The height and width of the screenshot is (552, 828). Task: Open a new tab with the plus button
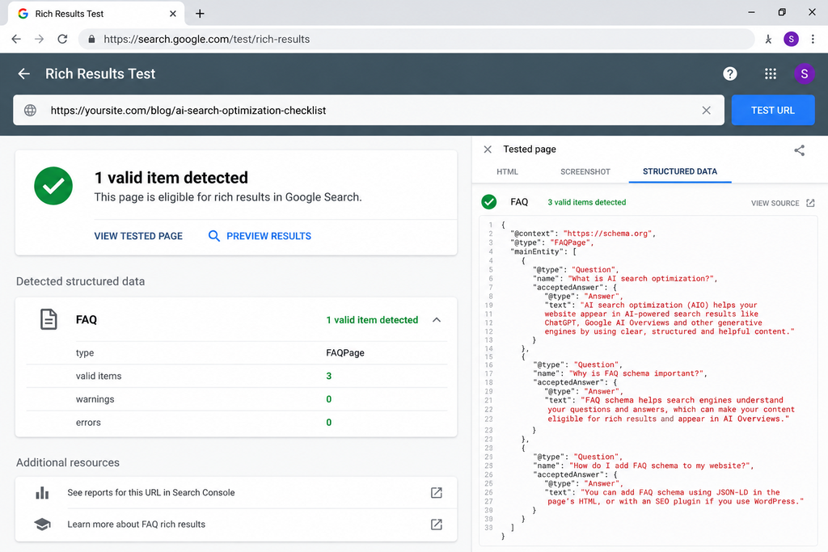click(200, 14)
